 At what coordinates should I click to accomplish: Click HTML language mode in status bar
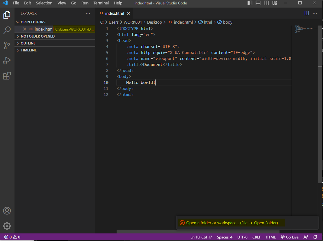tap(270, 237)
